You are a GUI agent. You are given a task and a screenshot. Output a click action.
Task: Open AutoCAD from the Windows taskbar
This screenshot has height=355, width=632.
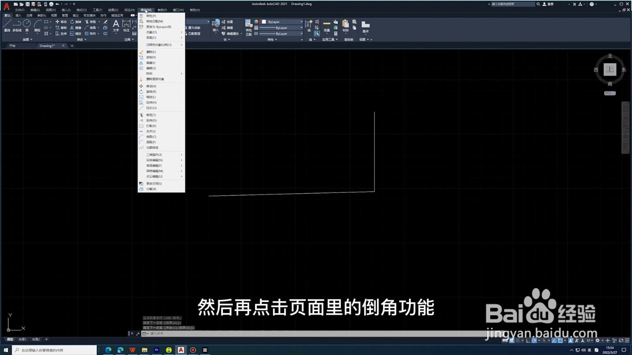[181, 350]
